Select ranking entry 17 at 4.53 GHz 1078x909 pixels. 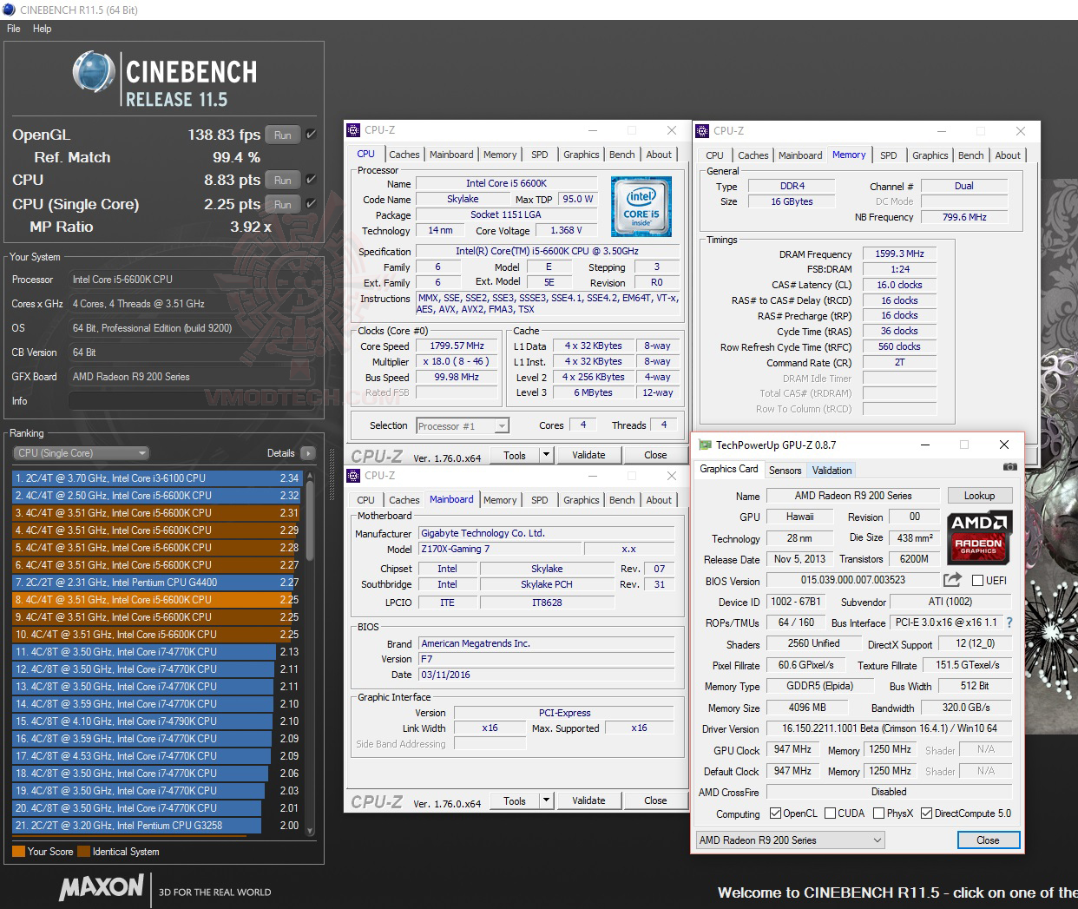tap(156, 756)
